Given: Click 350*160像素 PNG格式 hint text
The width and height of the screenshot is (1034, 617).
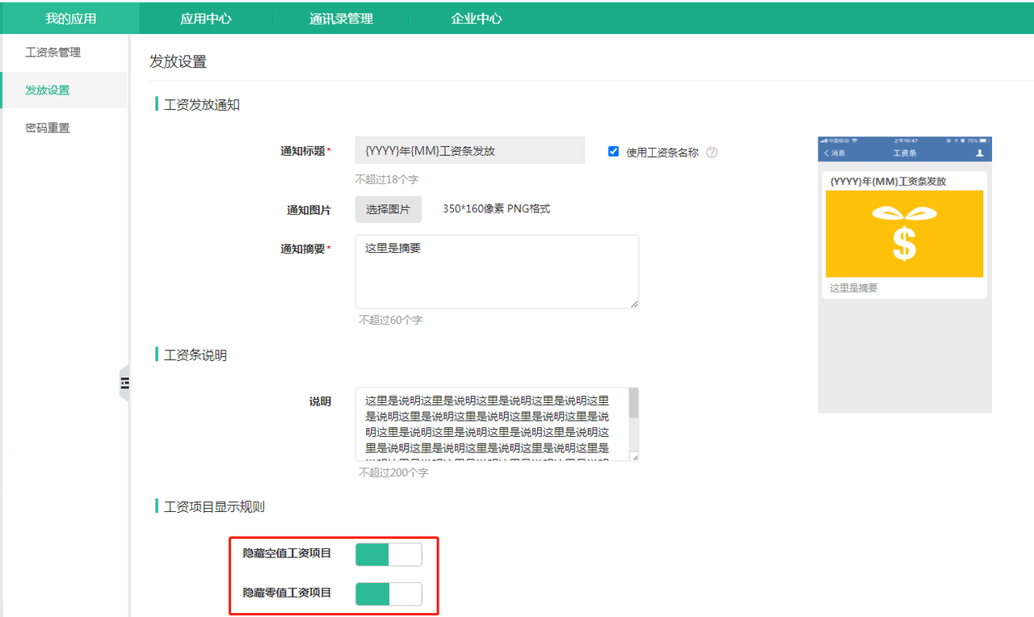Looking at the screenshot, I should click(x=496, y=209).
